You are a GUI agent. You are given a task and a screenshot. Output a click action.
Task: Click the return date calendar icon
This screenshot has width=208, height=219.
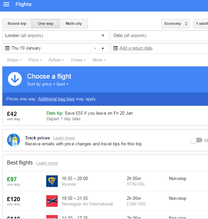[116, 48]
